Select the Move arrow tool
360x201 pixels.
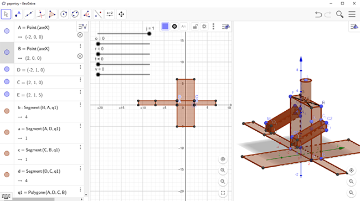click(x=6, y=14)
